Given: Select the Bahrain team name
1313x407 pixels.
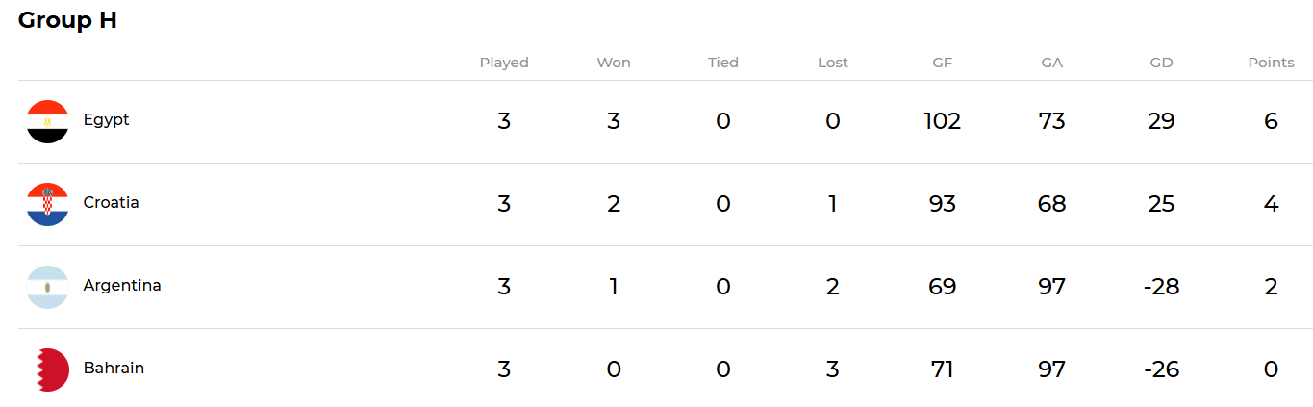Looking at the screenshot, I should [x=114, y=369].
